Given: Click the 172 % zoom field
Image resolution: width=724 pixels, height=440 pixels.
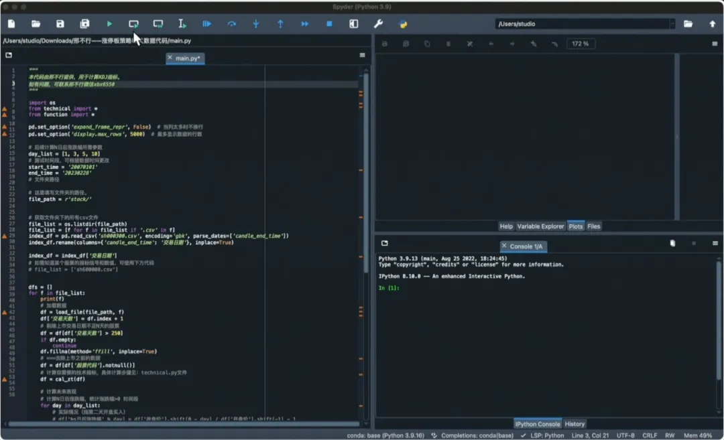Looking at the screenshot, I should 581,44.
